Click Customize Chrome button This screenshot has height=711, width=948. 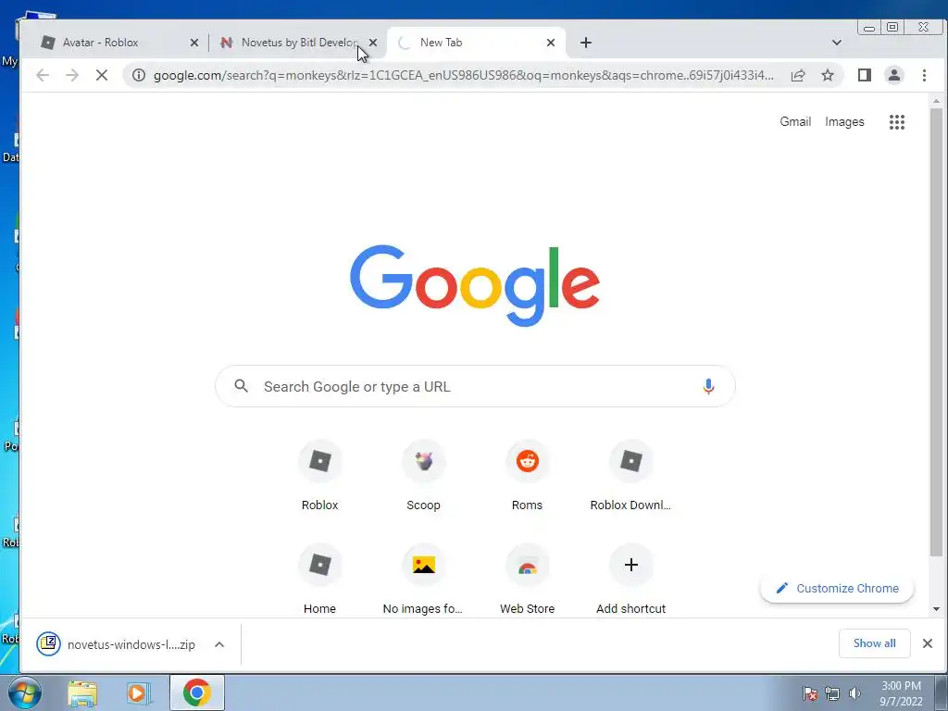837,588
